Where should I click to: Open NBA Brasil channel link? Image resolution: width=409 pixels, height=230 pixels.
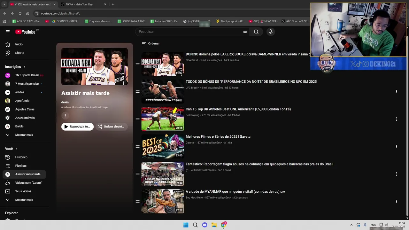coord(192,60)
